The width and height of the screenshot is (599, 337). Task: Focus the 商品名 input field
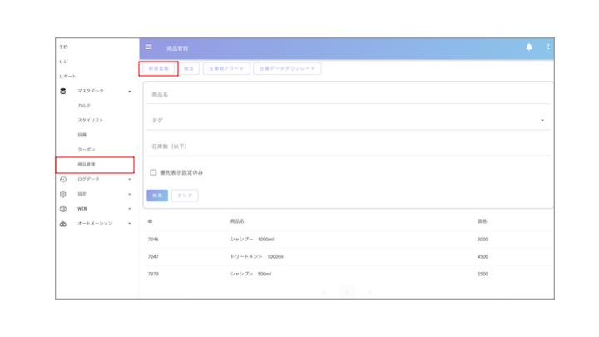[x=348, y=95]
